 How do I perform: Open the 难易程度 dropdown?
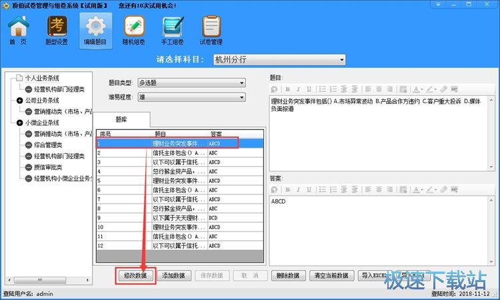coord(191,97)
